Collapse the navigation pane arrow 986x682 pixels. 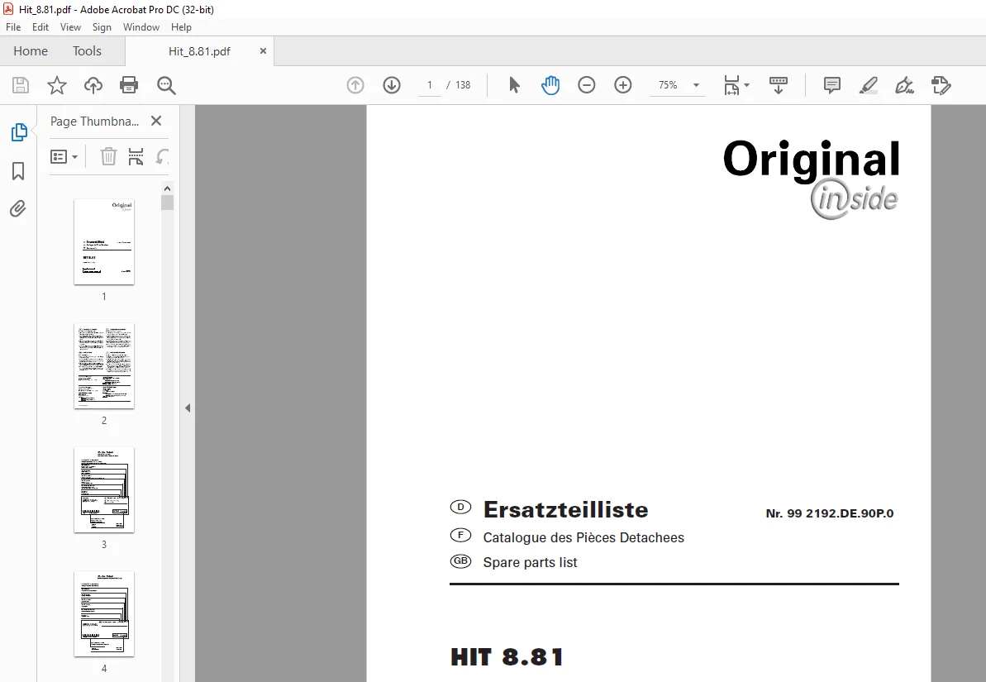pyautogui.click(x=188, y=408)
